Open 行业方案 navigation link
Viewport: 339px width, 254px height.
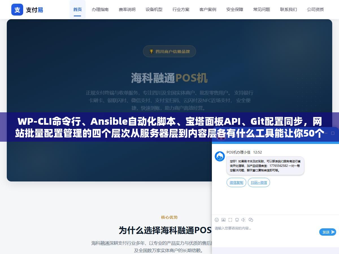181,9
